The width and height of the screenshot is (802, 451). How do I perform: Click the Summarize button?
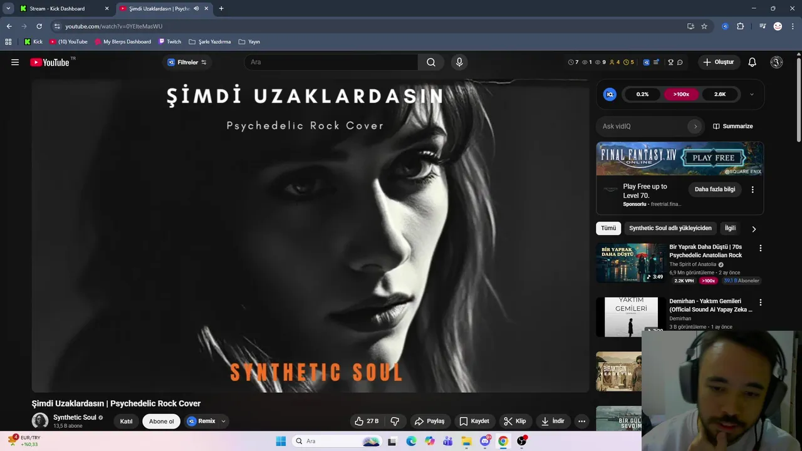[x=733, y=126]
